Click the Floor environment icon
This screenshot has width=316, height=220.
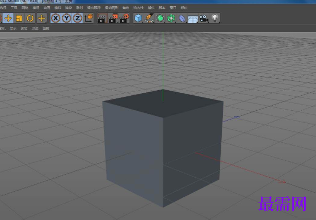click(193, 19)
